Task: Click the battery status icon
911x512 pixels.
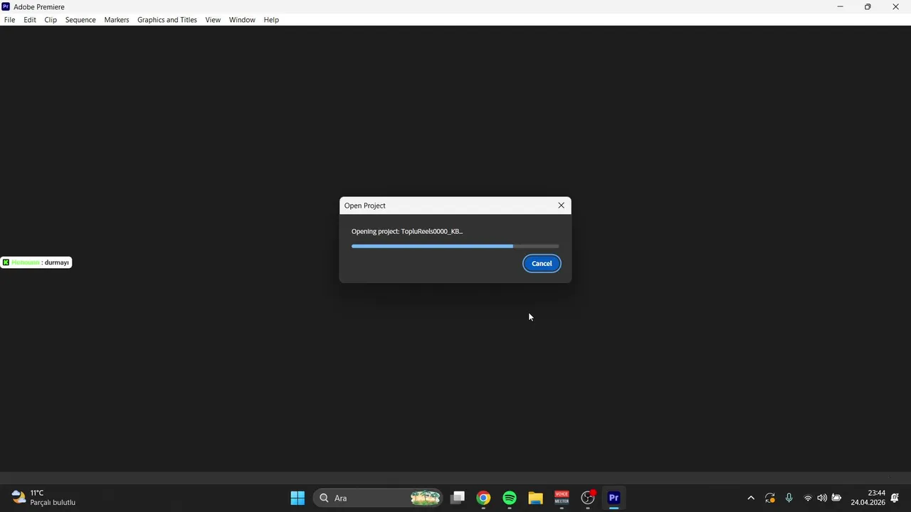Action: [x=837, y=498]
